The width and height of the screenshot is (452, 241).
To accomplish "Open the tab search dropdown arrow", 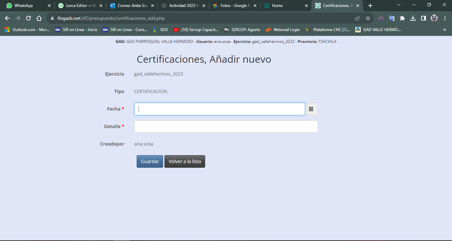I will click(399, 5).
